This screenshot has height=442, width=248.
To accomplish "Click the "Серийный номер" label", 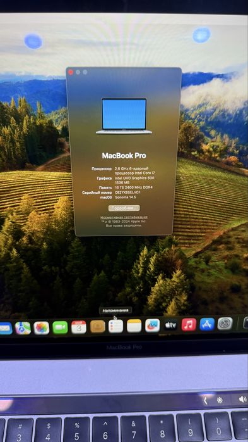I will (97, 193).
